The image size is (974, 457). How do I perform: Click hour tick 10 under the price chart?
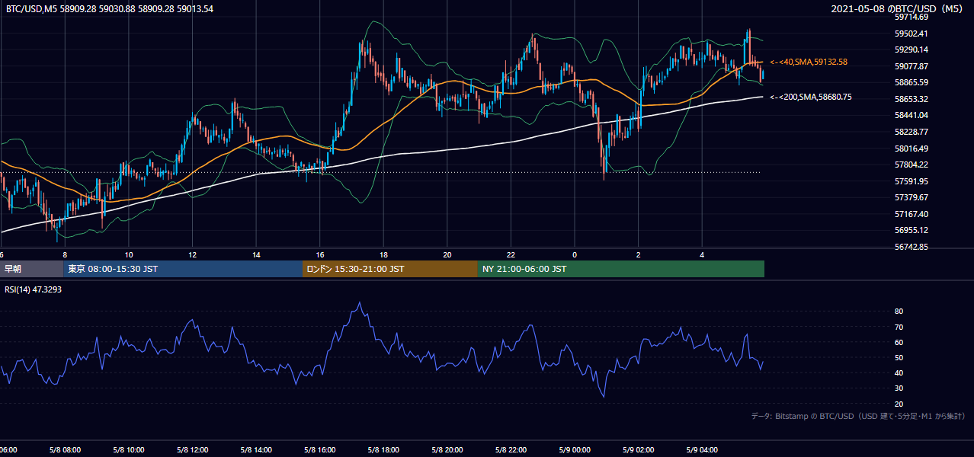coord(129,254)
